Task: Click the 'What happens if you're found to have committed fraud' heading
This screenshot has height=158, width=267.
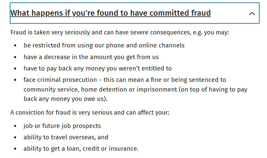Action: pyautogui.click(x=110, y=13)
